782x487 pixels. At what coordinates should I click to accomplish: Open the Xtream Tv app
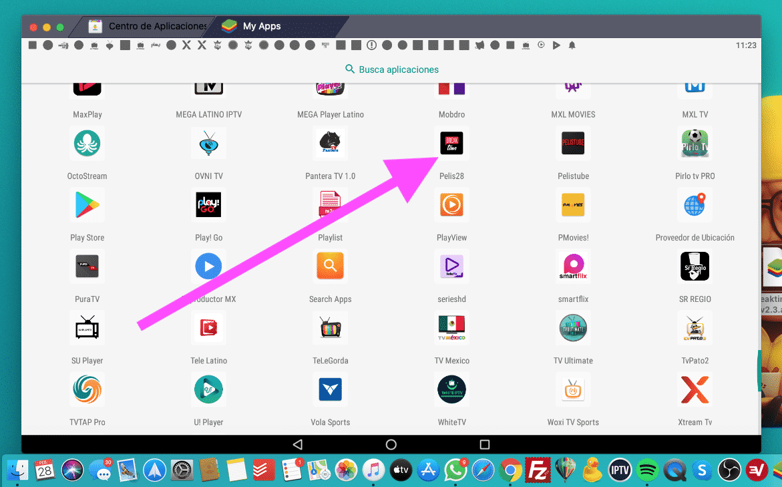695,389
